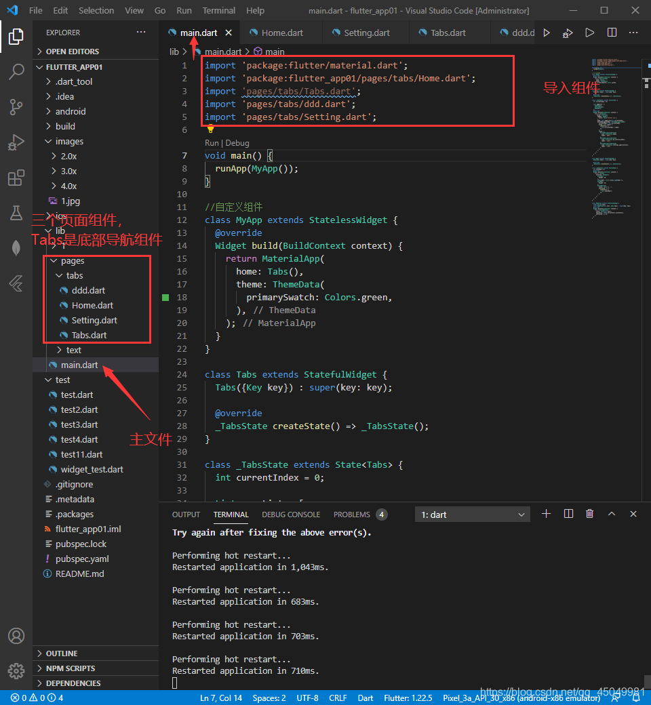The height and width of the screenshot is (705, 651).
Task: Change line endings via CRLF
Action: pyautogui.click(x=338, y=698)
